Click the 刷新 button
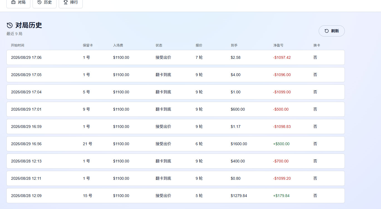The width and height of the screenshot is (381, 209). pos(331,31)
